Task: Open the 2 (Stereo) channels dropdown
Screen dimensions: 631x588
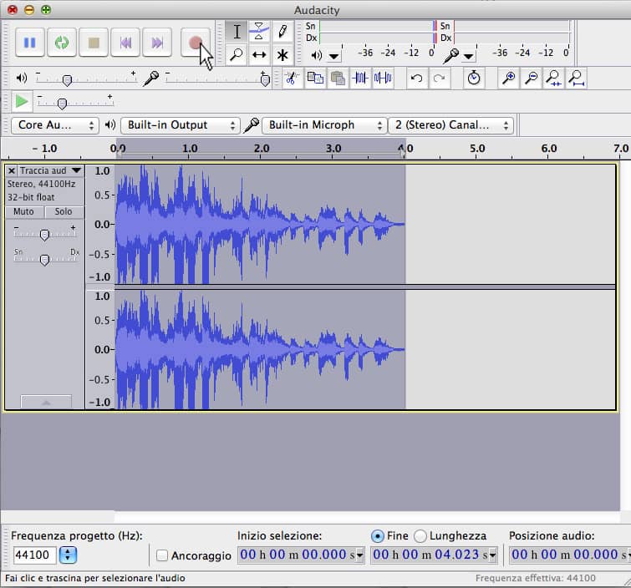Action: [450, 125]
